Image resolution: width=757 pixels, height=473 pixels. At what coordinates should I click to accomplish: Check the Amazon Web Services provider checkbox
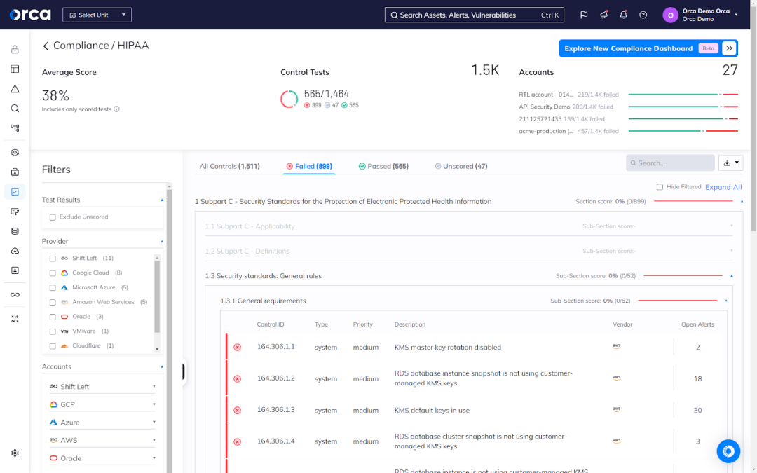[53, 302]
